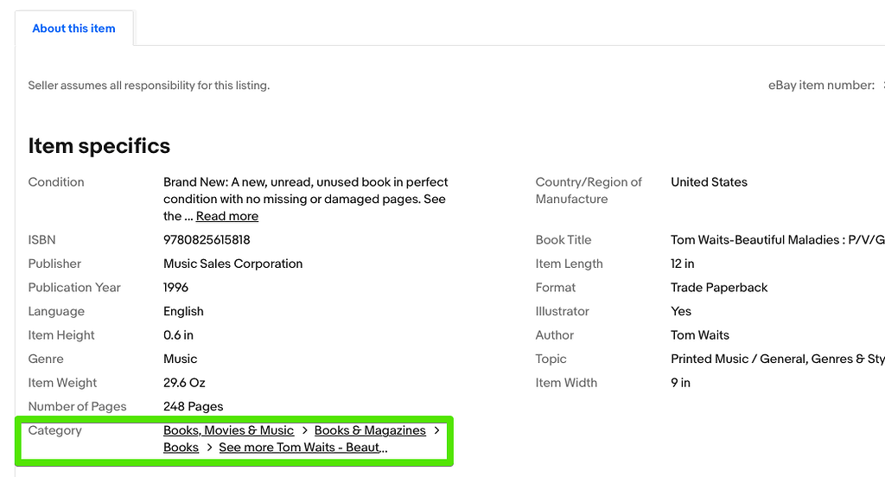Click the United States value

[709, 182]
